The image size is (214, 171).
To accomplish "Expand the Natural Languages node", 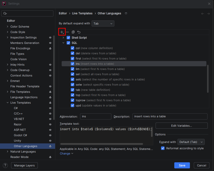I will 8,151.
